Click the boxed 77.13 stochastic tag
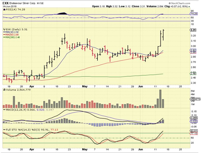The image size is (203, 153). 194,134
